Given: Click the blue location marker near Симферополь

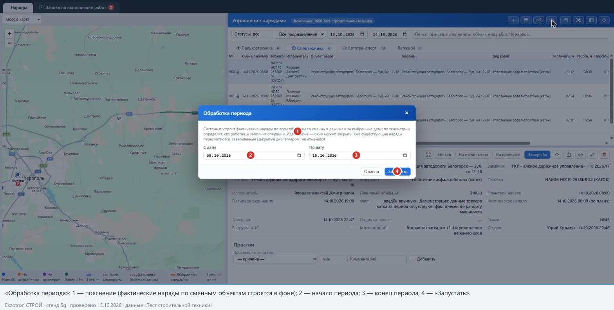Looking at the screenshot, I should click(x=18, y=175).
